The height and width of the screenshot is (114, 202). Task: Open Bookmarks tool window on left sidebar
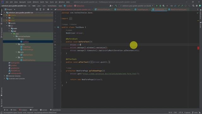(x=1, y=92)
